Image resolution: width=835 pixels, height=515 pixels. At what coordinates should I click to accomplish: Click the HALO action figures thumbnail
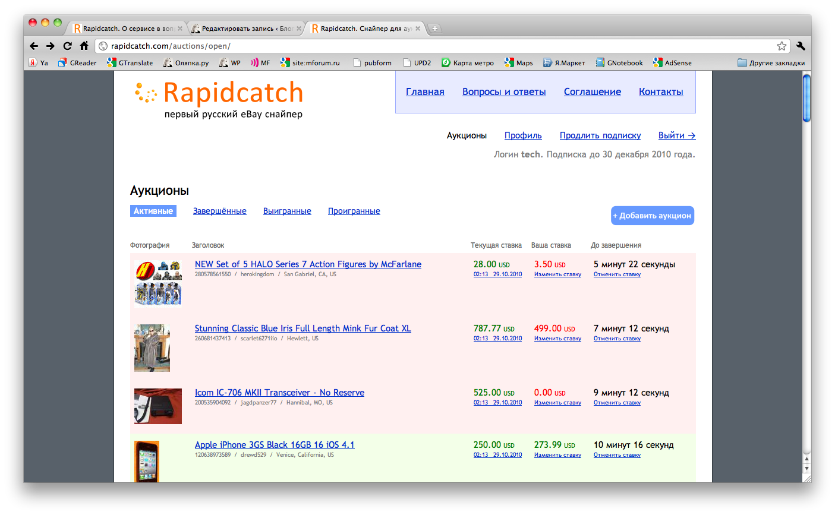[x=158, y=283]
